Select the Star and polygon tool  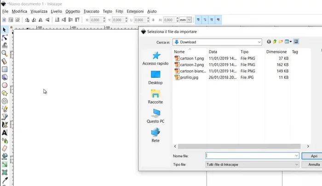(5, 93)
